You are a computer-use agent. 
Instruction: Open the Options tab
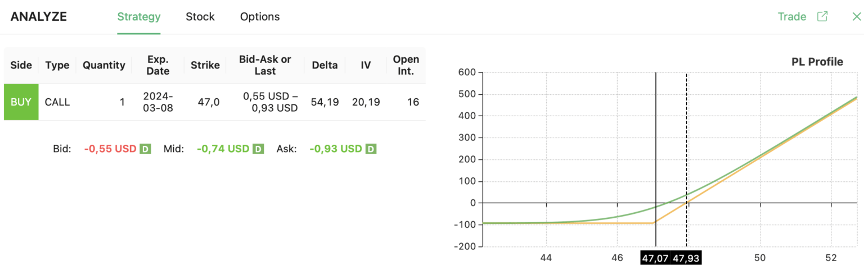coord(260,17)
